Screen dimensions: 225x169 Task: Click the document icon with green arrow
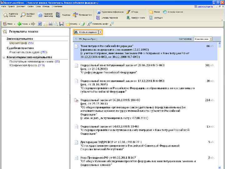[83, 24]
